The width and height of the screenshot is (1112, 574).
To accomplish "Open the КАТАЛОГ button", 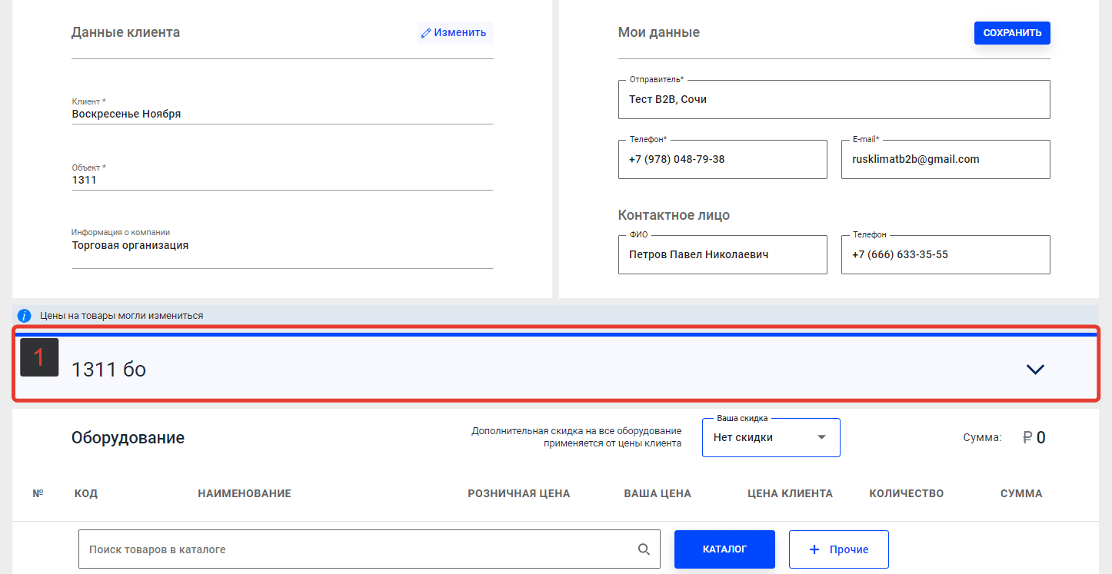I will [724, 549].
